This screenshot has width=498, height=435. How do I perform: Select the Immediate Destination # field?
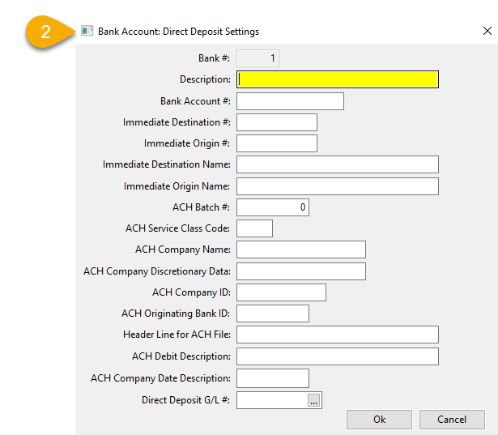(x=277, y=122)
